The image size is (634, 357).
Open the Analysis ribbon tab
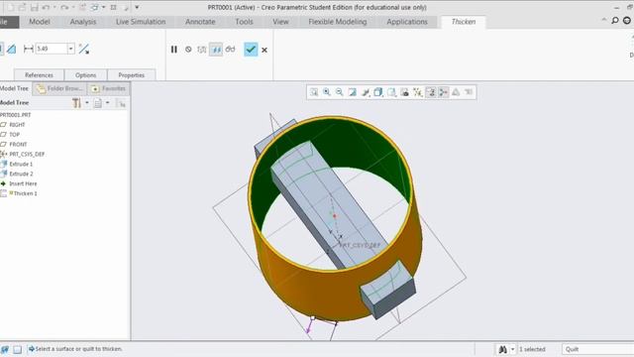(x=83, y=22)
